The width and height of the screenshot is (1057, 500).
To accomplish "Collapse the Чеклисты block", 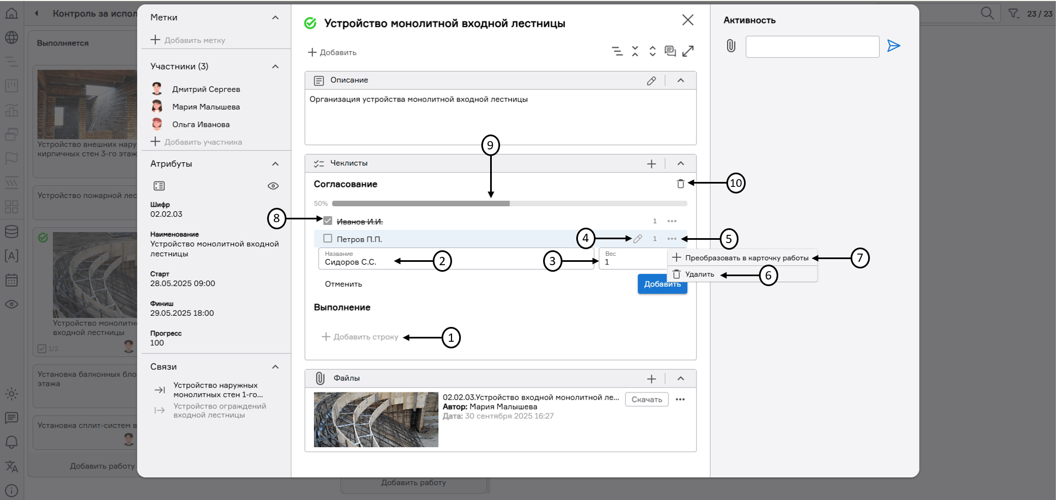I will click(681, 164).
